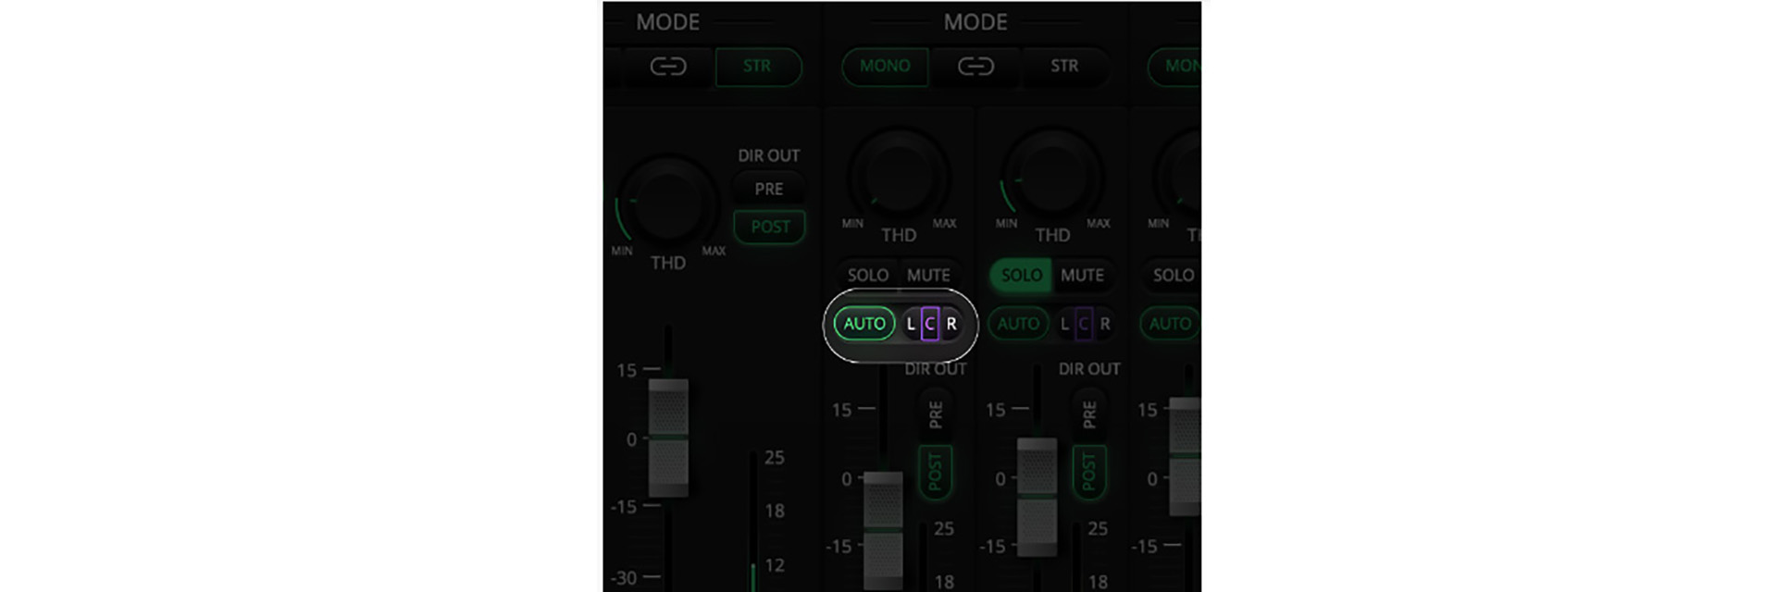Toggle the AUTO button below the glowing SOLO

click(x=1018, y=324)
